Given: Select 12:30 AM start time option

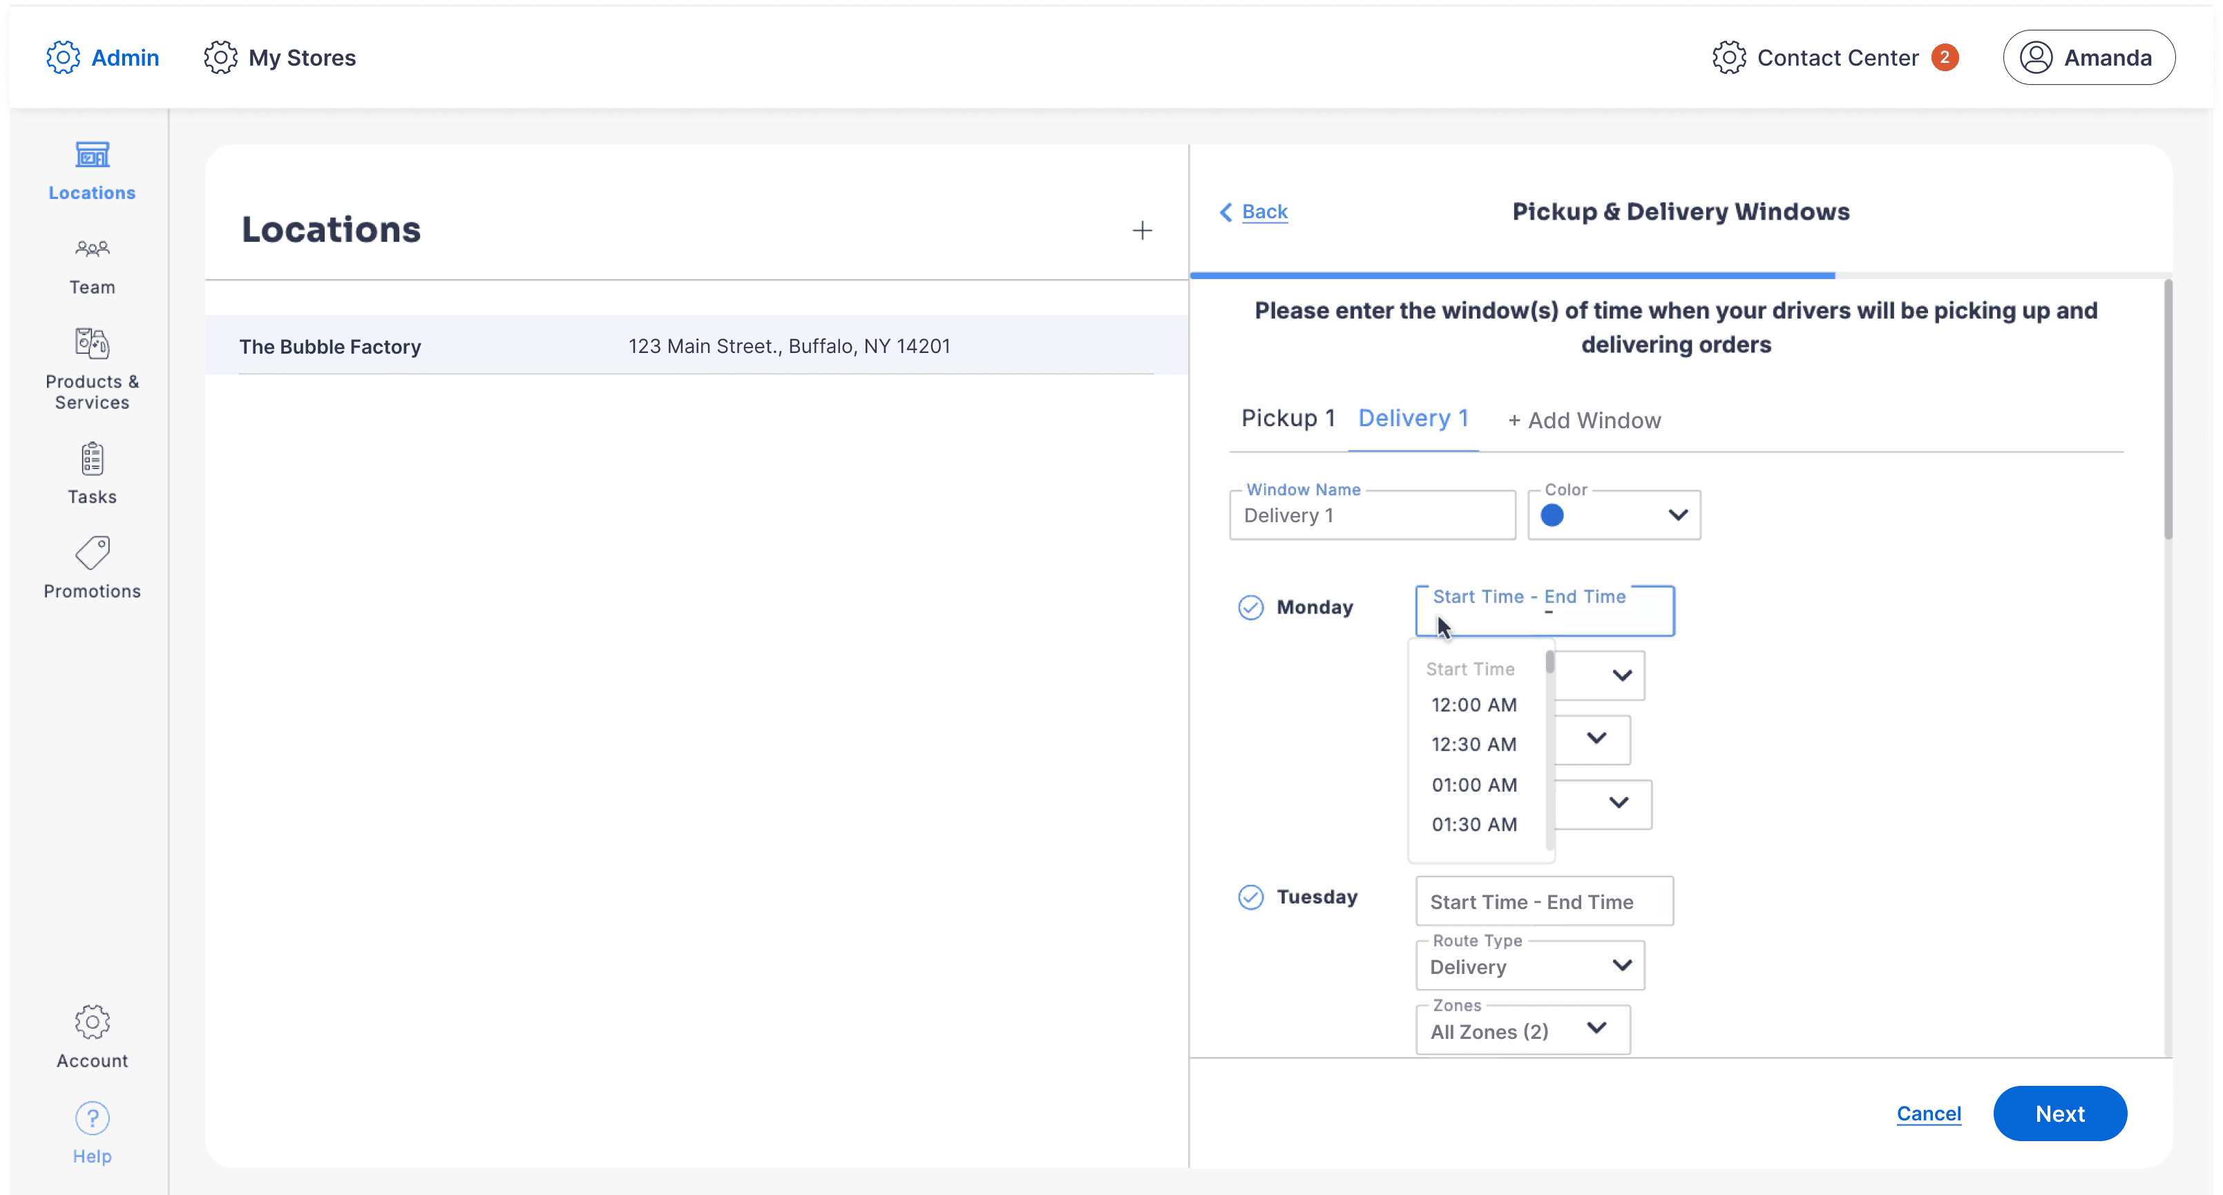Looking at the screenshot, I should click(1473, 745).
